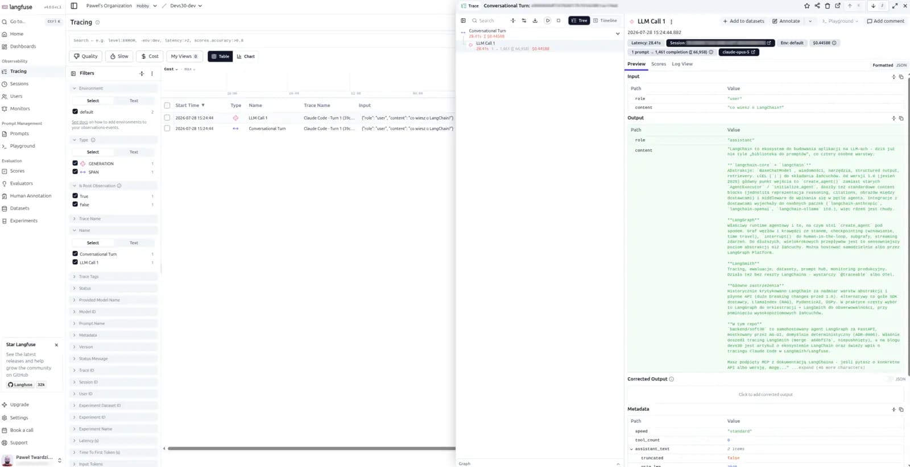Star this trace with the star icon
The height and width of the screenshot is (467, 910).
coord(806,6)
